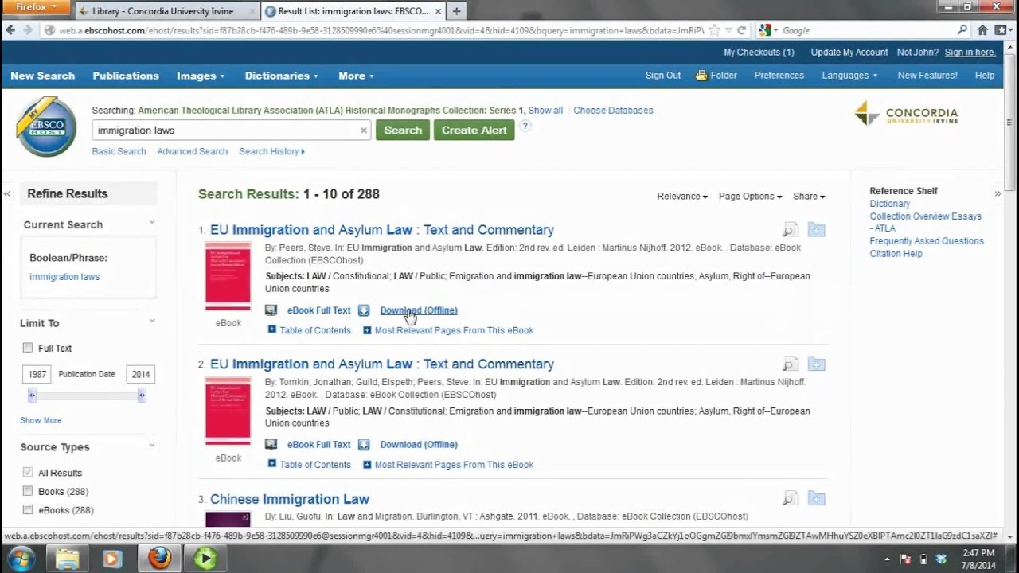Toggle All Results source type checkbox

pos(28,472)
